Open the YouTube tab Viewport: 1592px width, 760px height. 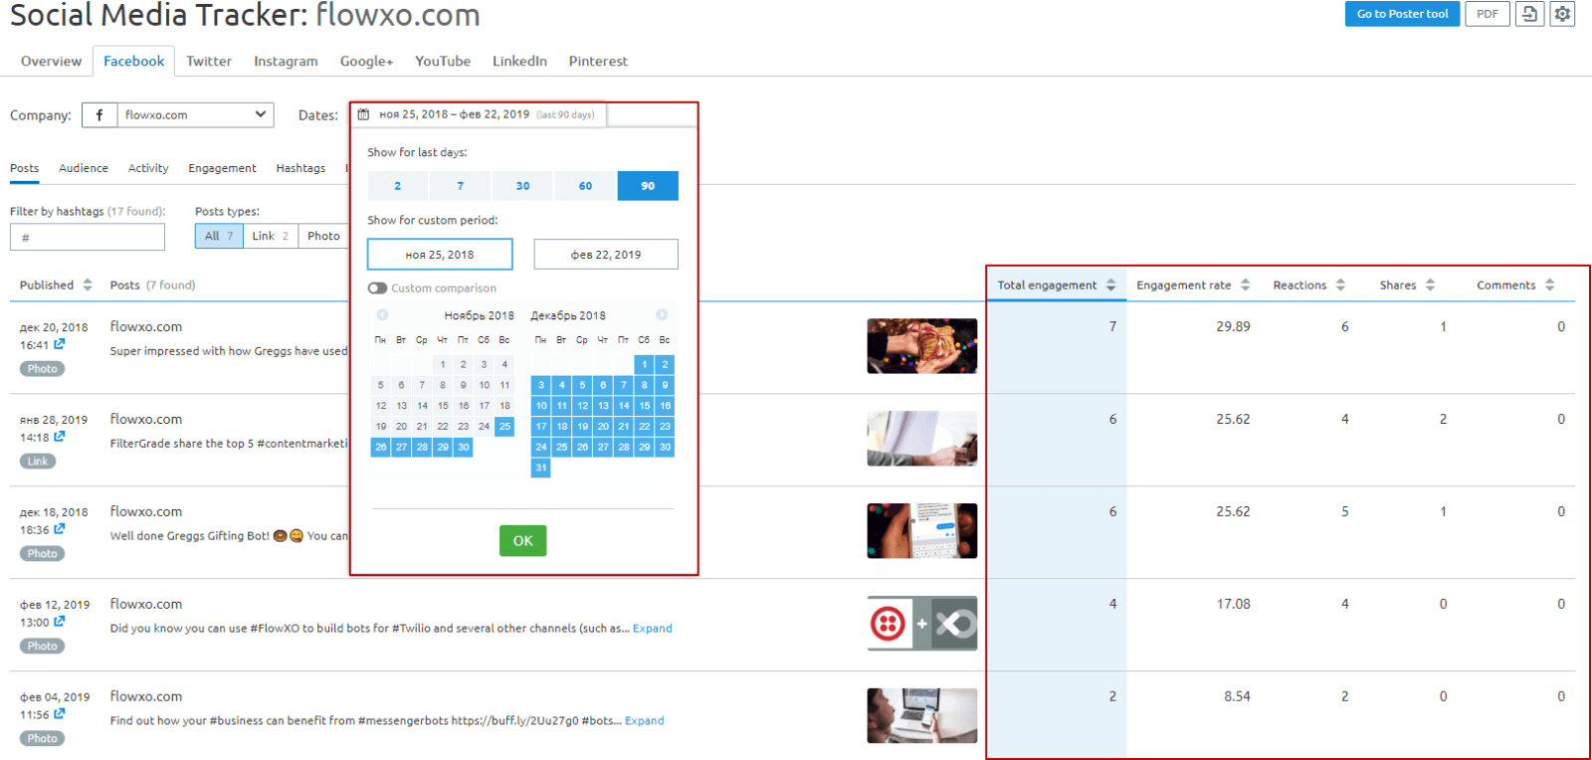[x=443, y=61]
